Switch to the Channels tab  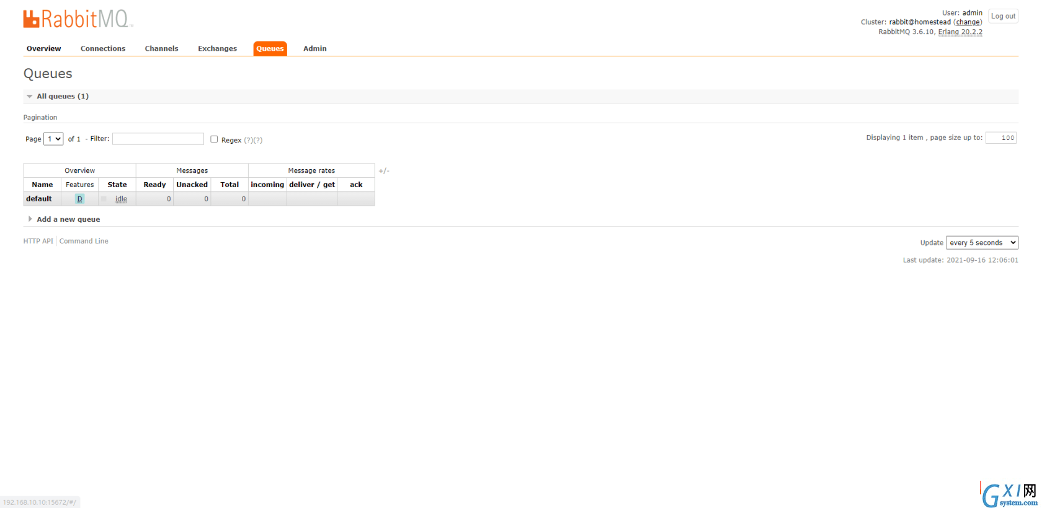[x=161, y=48]
